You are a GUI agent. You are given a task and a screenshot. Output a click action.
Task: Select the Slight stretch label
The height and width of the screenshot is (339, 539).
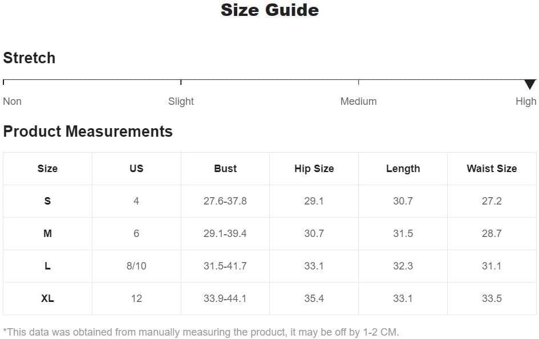click(x=181, y=101)
